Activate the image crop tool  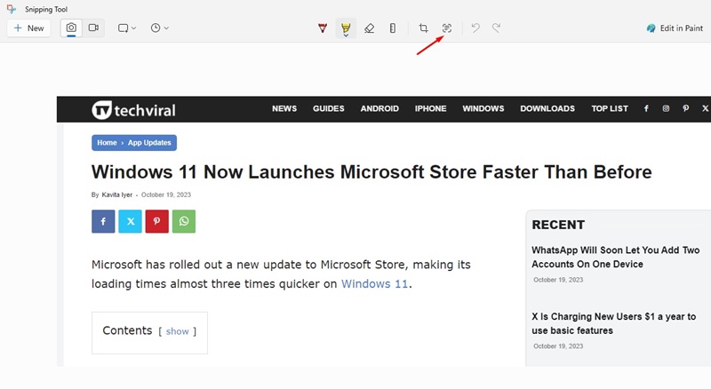point(423,28)
